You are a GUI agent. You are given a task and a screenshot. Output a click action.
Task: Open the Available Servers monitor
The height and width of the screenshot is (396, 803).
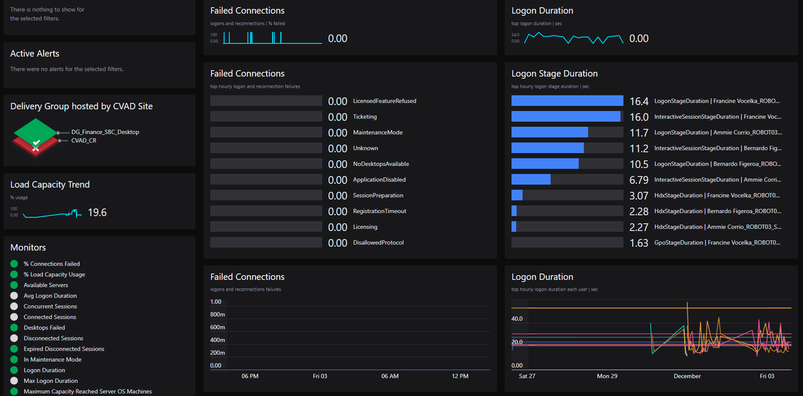46,285
